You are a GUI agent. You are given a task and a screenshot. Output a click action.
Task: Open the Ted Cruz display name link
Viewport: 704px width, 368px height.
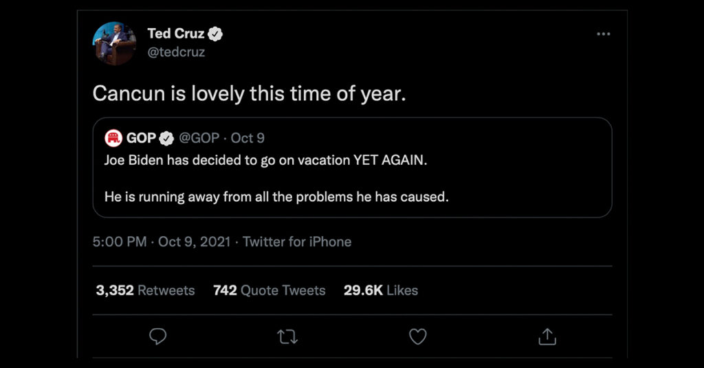click(175, 34)
